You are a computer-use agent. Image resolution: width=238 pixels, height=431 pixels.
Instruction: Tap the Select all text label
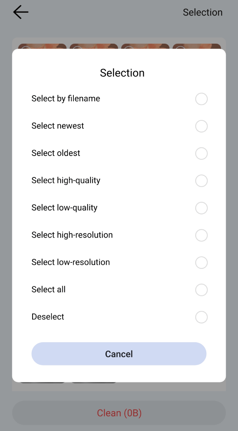[x=48, y=290]
